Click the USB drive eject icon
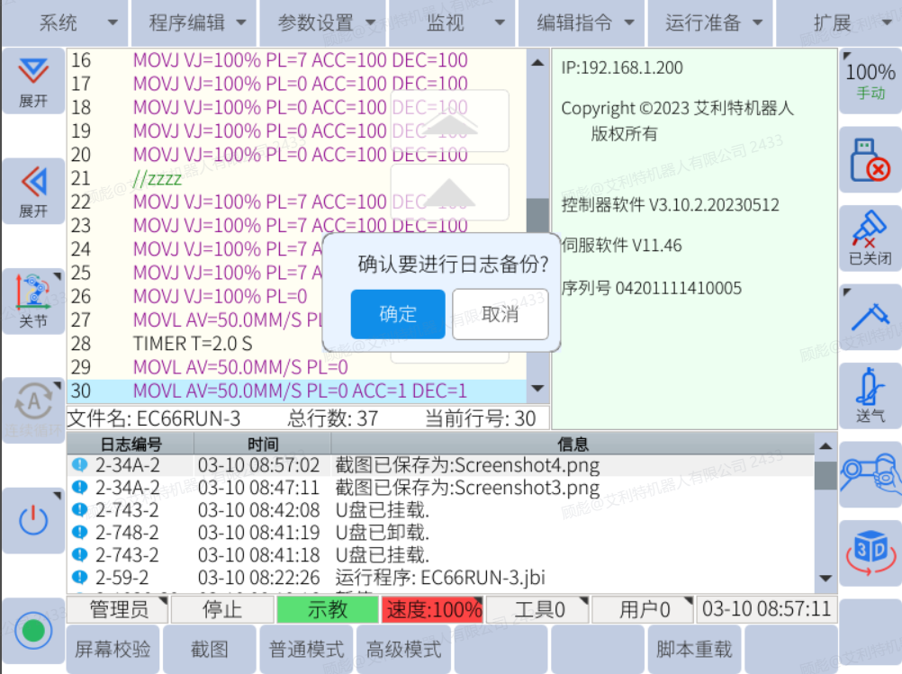The height and width of the screenshot is (674, 902). click(870, 160)
